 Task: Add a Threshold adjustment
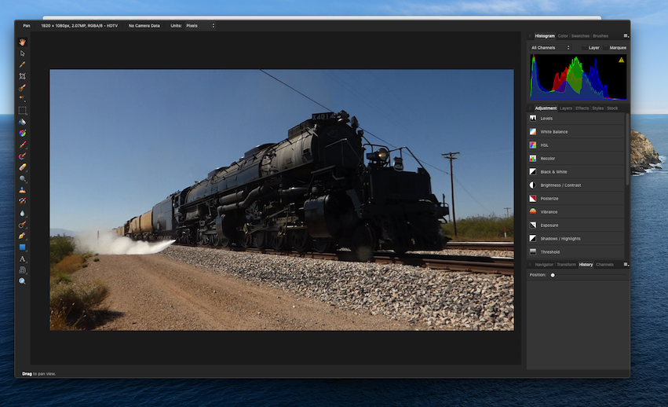tap(576, 251)
